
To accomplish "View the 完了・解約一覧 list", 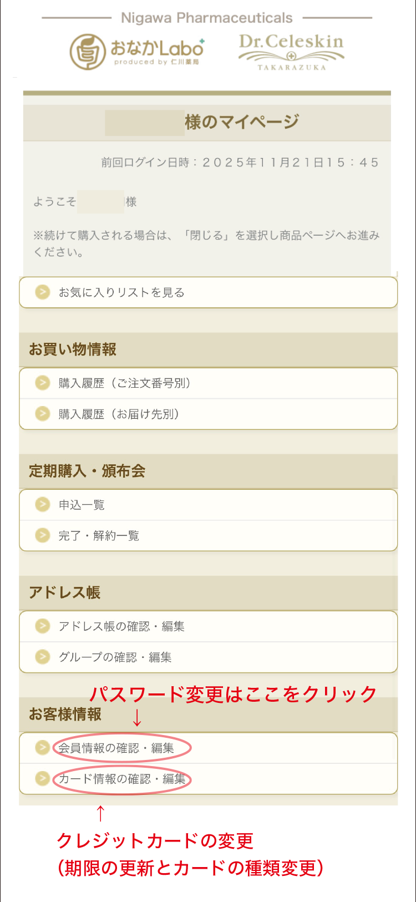I will tap(99, 536).
